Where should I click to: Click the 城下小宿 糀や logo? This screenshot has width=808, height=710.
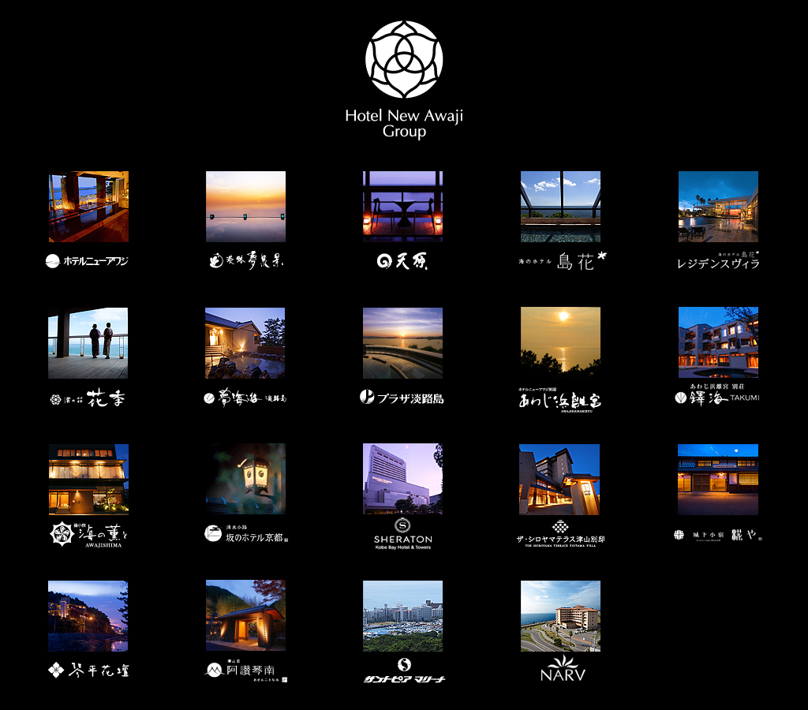pyautogui.click(x=718, y=535)
